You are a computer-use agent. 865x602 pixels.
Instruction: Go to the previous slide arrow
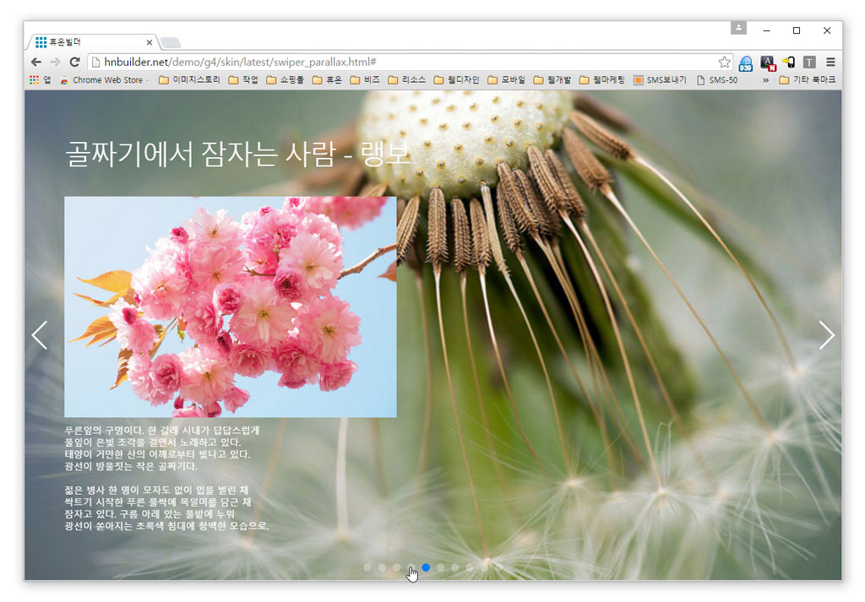click(x=39, y=335)
